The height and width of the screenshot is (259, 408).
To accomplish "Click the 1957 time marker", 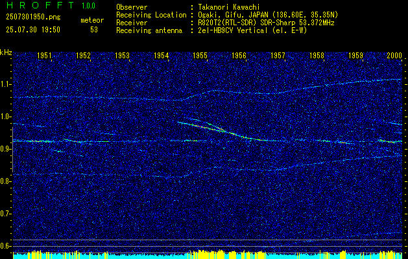I will tap(278, 56).
